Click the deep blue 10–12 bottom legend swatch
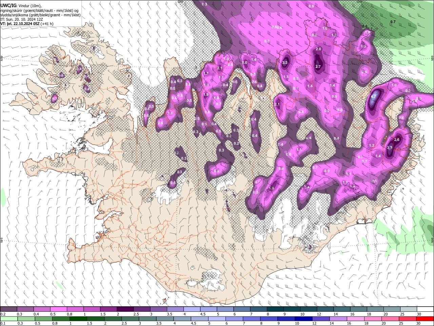Screen dimensions: 434x326 coord(304,319)
